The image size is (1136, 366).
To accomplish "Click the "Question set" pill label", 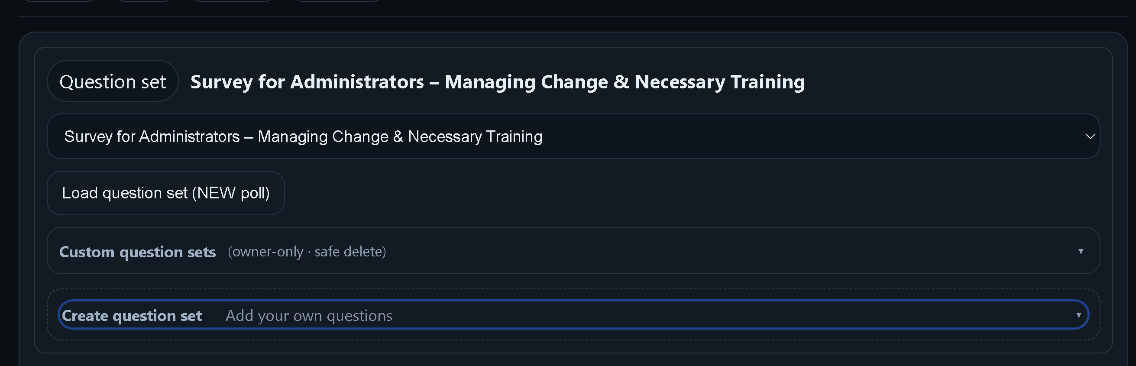I will [113, 81].
